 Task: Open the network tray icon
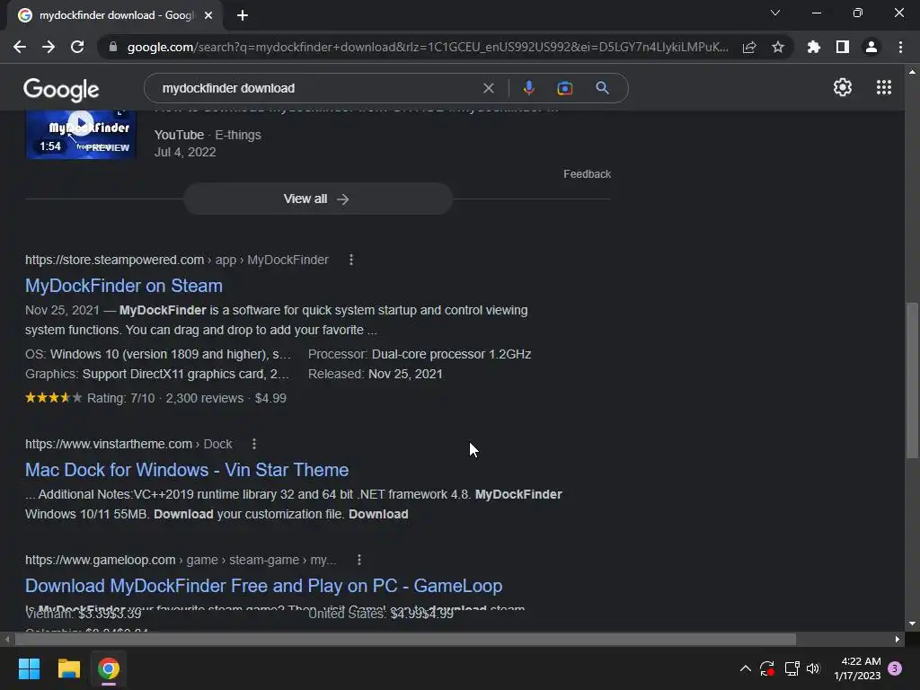792,668
